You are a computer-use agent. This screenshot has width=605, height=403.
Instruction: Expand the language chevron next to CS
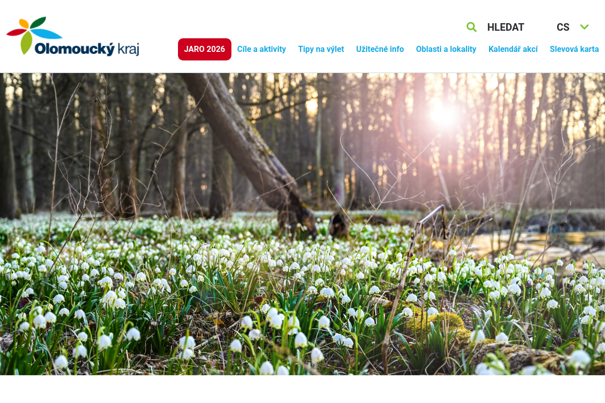click(584, 27)
